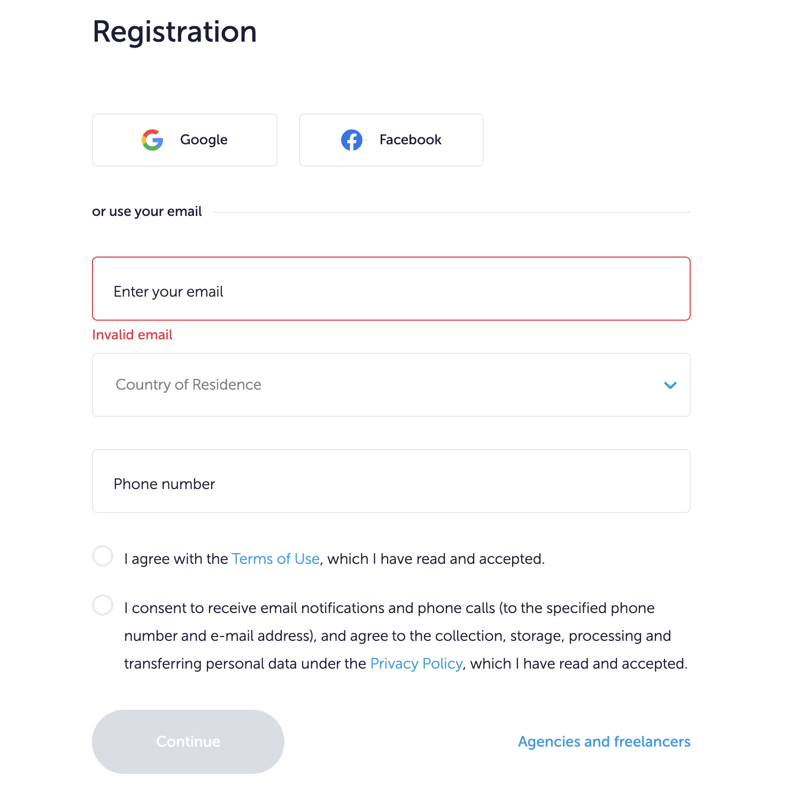
Task: Click the red 'Invalid email' error message
Action: tap(132, 335)
